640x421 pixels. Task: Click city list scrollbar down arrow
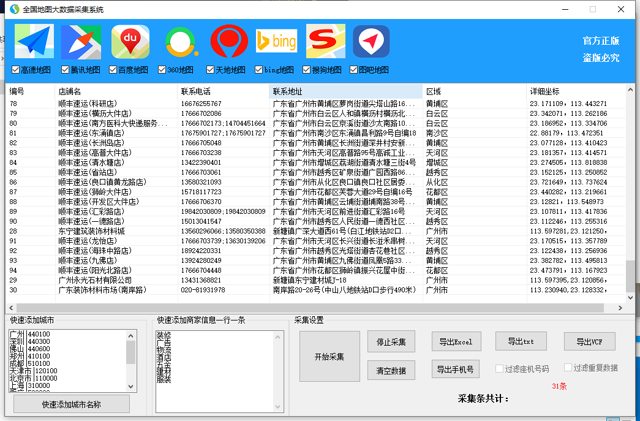(x=130, y=386)
